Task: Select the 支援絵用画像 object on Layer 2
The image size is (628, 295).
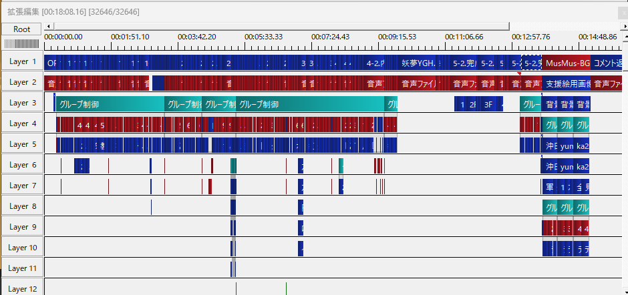Action: [566, 83]
